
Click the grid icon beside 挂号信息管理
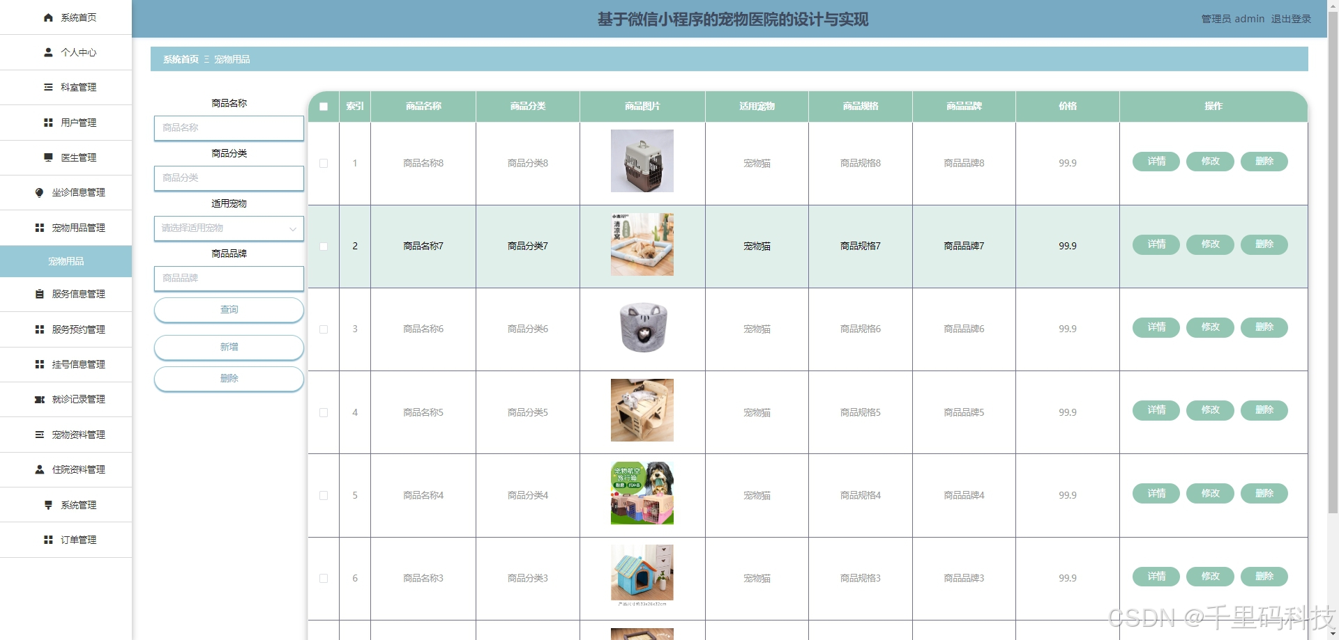pos(39,364)
